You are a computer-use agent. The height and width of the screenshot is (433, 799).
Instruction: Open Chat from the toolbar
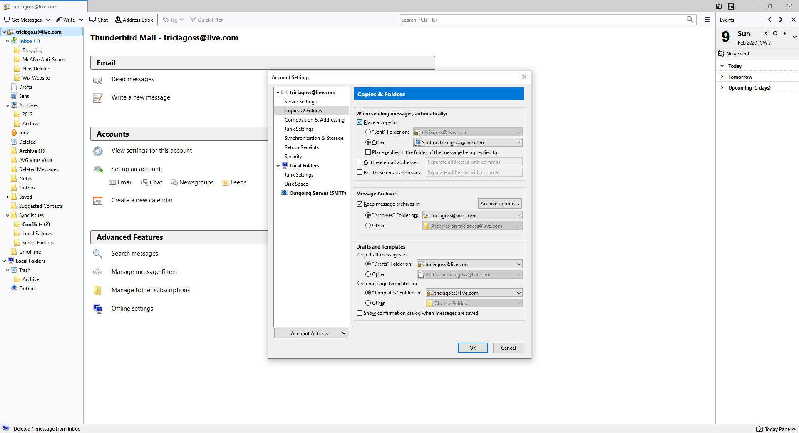point(98,20)
